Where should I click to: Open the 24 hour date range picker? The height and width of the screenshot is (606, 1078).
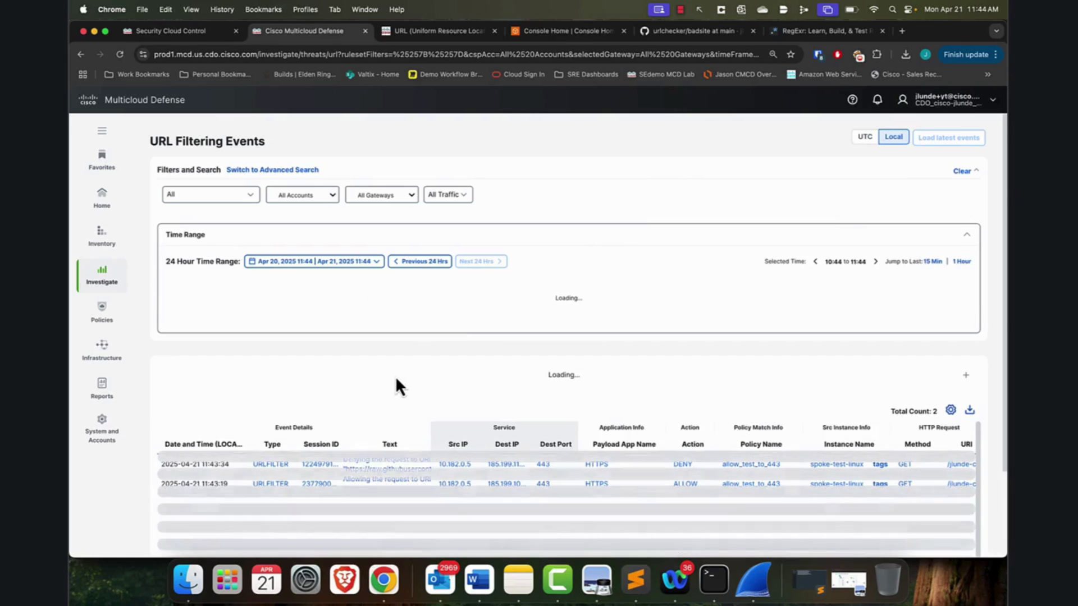[x=314, y=261]
